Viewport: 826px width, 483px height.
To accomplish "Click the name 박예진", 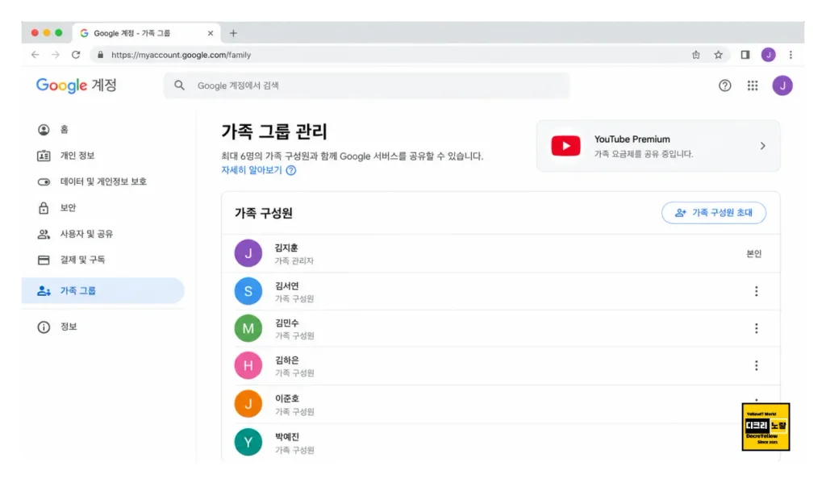I will point(286,437).
